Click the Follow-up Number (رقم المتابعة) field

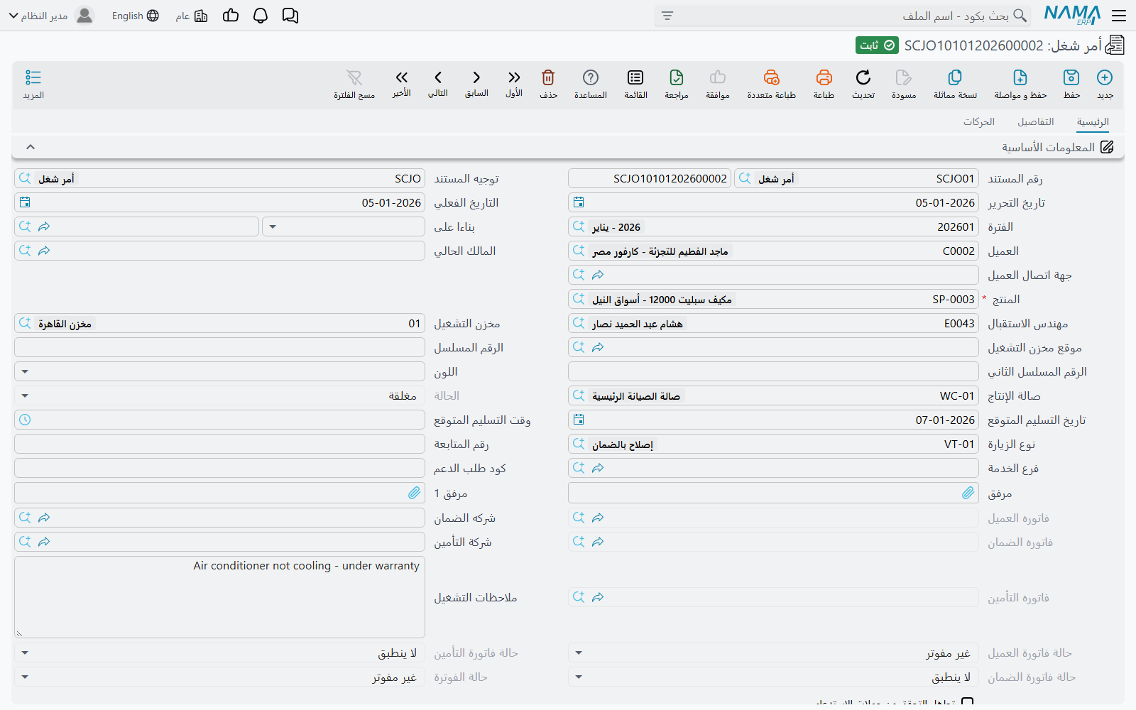219,444
